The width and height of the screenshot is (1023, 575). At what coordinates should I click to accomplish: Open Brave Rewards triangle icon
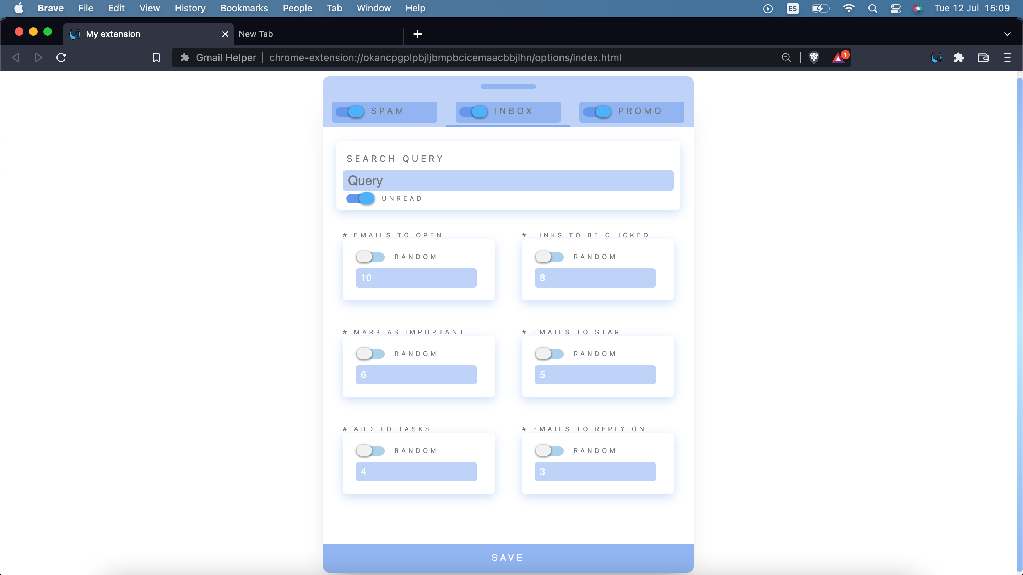(x=838, y=58)
